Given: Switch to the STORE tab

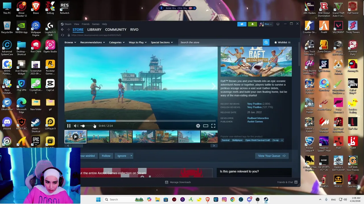Looking at the screenshot, I should (78, 29).
